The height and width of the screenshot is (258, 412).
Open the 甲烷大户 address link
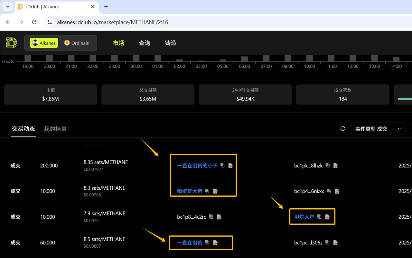[x=304, y=217]
